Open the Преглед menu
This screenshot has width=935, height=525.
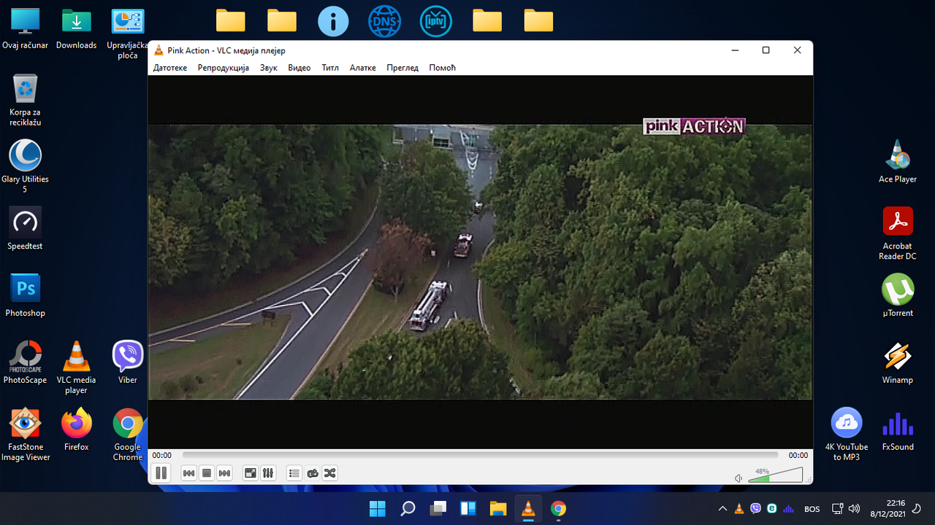[402, 68]
